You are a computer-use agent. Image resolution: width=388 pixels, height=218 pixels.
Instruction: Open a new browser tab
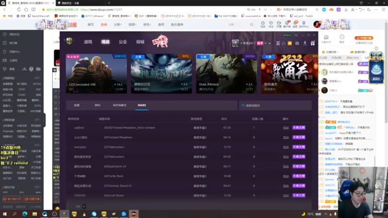(109, 3)
